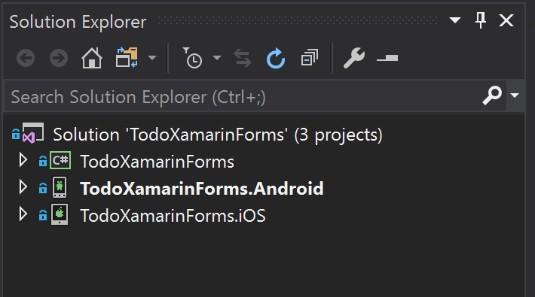Open the views switcher dropdown arrow
This screenshot has width=535, height=297.
(152, 58)
